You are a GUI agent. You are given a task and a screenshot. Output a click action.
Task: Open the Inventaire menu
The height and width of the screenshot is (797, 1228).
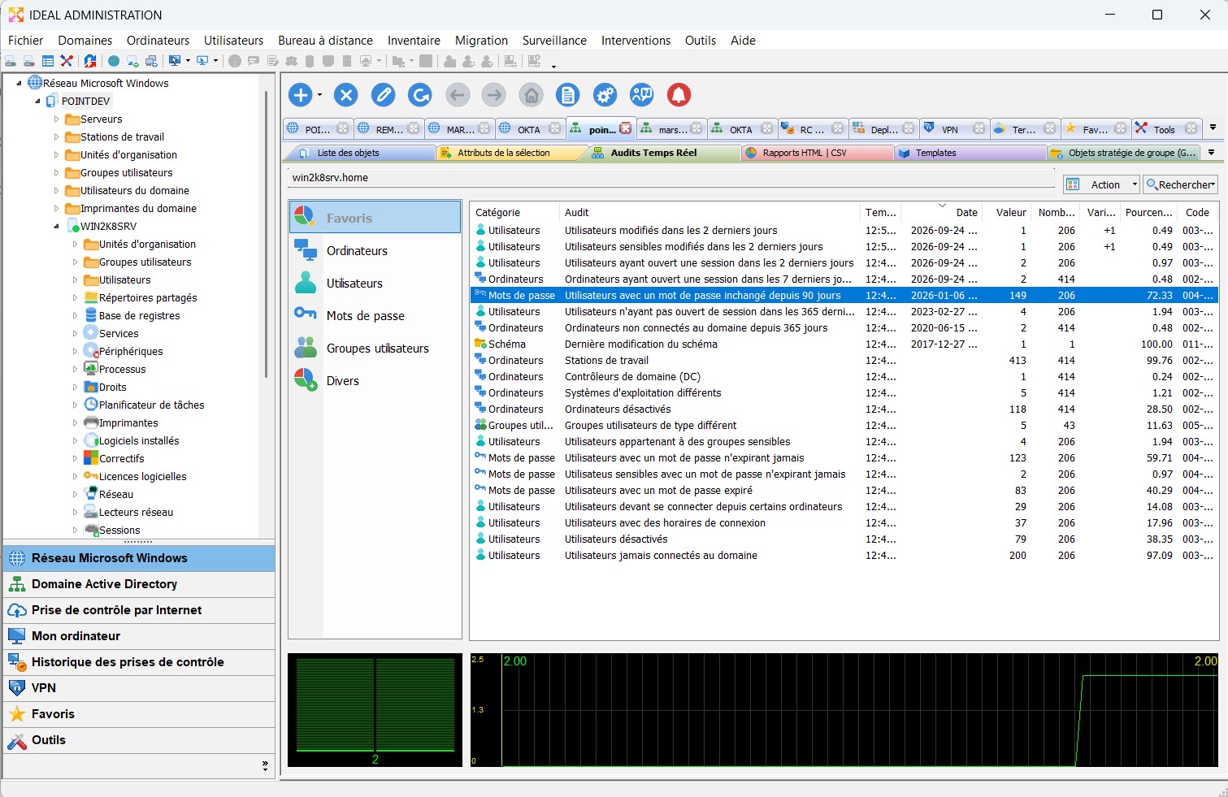point(414,40)
